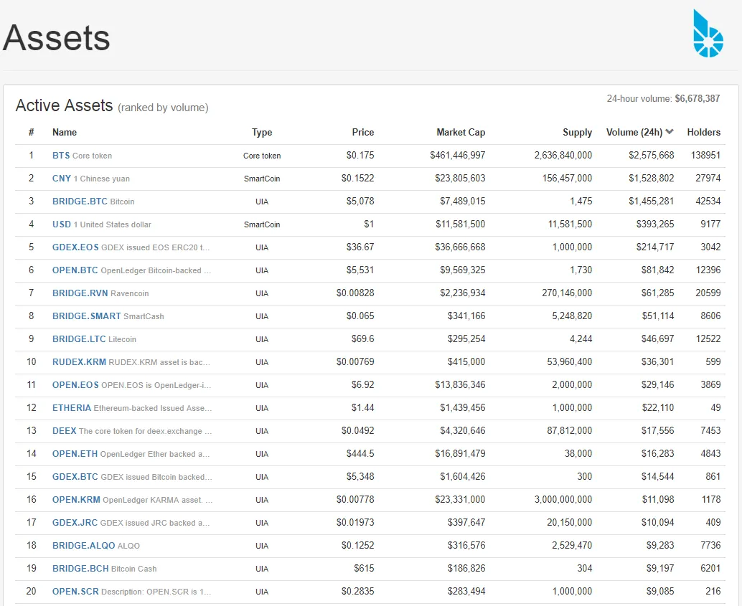Click the BitShares logo icon
This screenshot has height=606, width=742.
[x=708, y=34]
